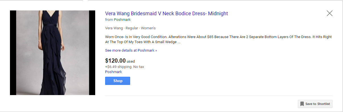Click Poshmark in the 'from Poshmark' line
Image resolution: width=343 pixels, height=112 pixels.
pos(122,20)
